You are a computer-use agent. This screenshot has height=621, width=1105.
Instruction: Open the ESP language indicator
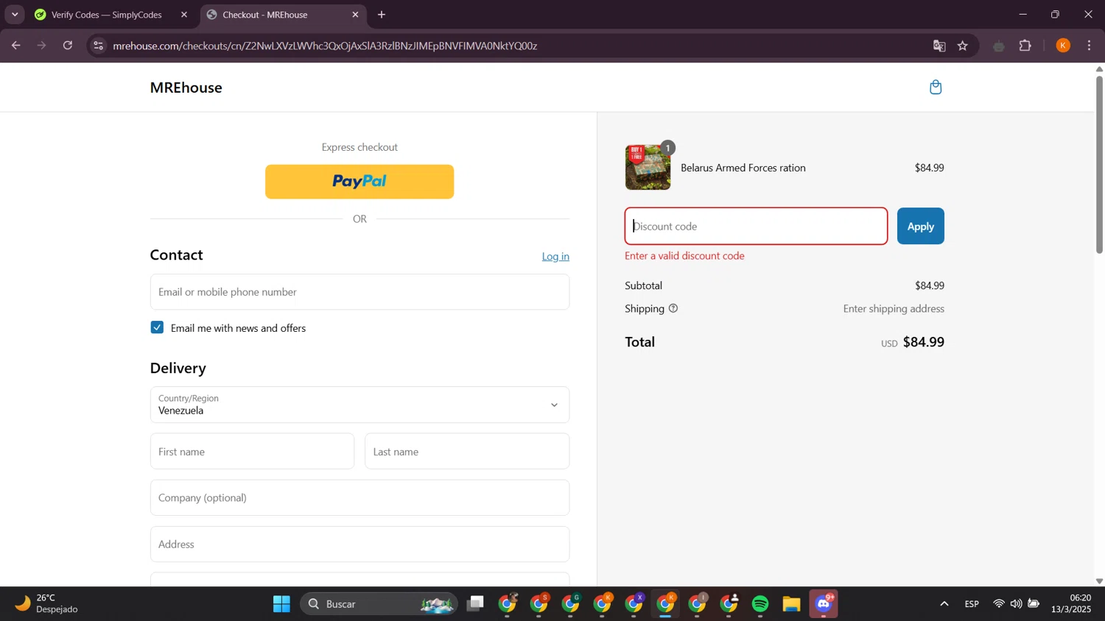(x=972, y=604)
